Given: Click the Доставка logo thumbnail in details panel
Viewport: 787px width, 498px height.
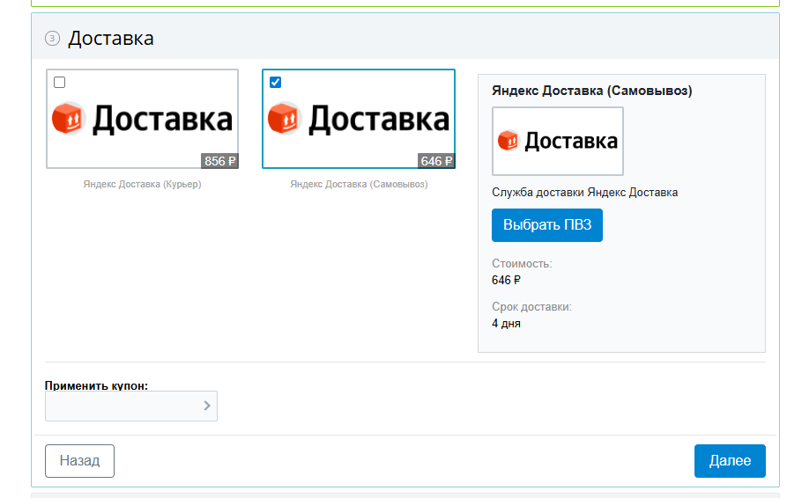Looking at the screenshot, I should [x=557, y=141].
